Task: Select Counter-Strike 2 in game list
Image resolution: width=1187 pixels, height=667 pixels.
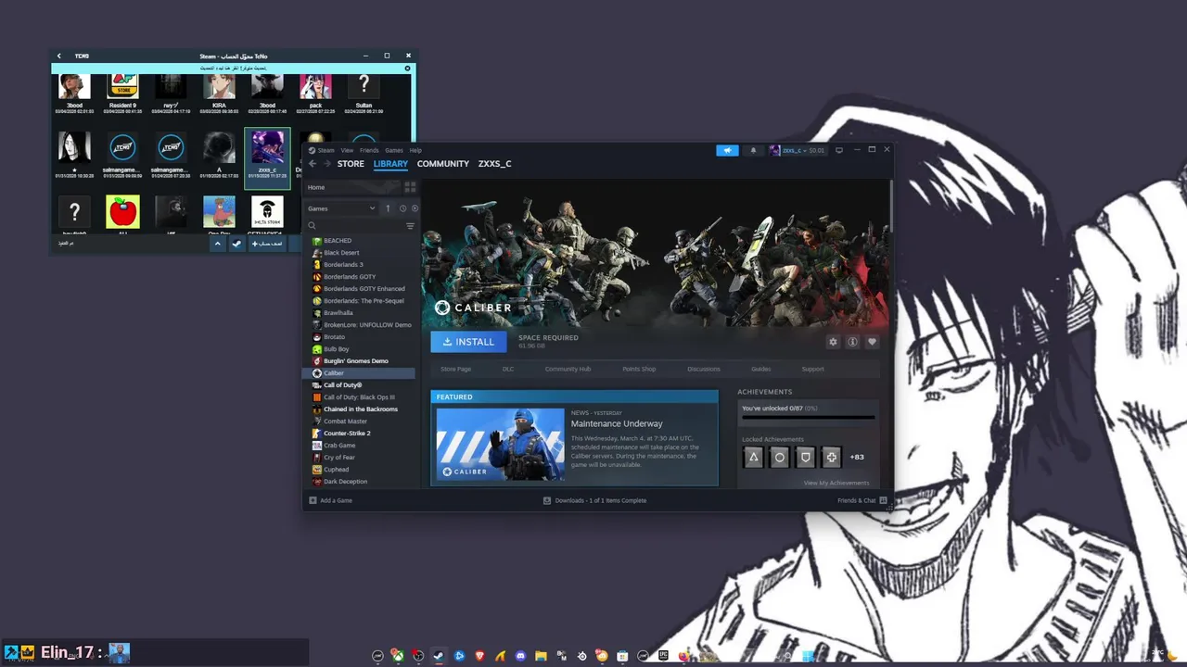Action: point(359,433)
